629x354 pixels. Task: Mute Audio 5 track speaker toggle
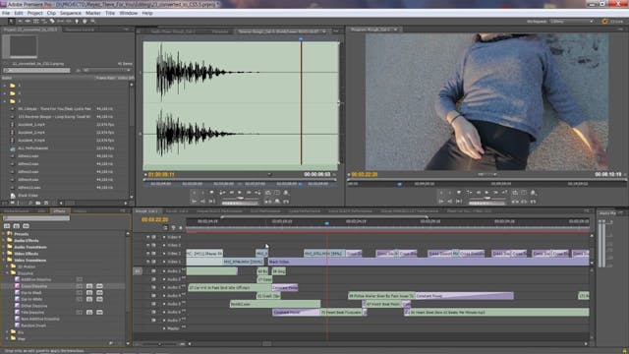click(x=153, y=304)
